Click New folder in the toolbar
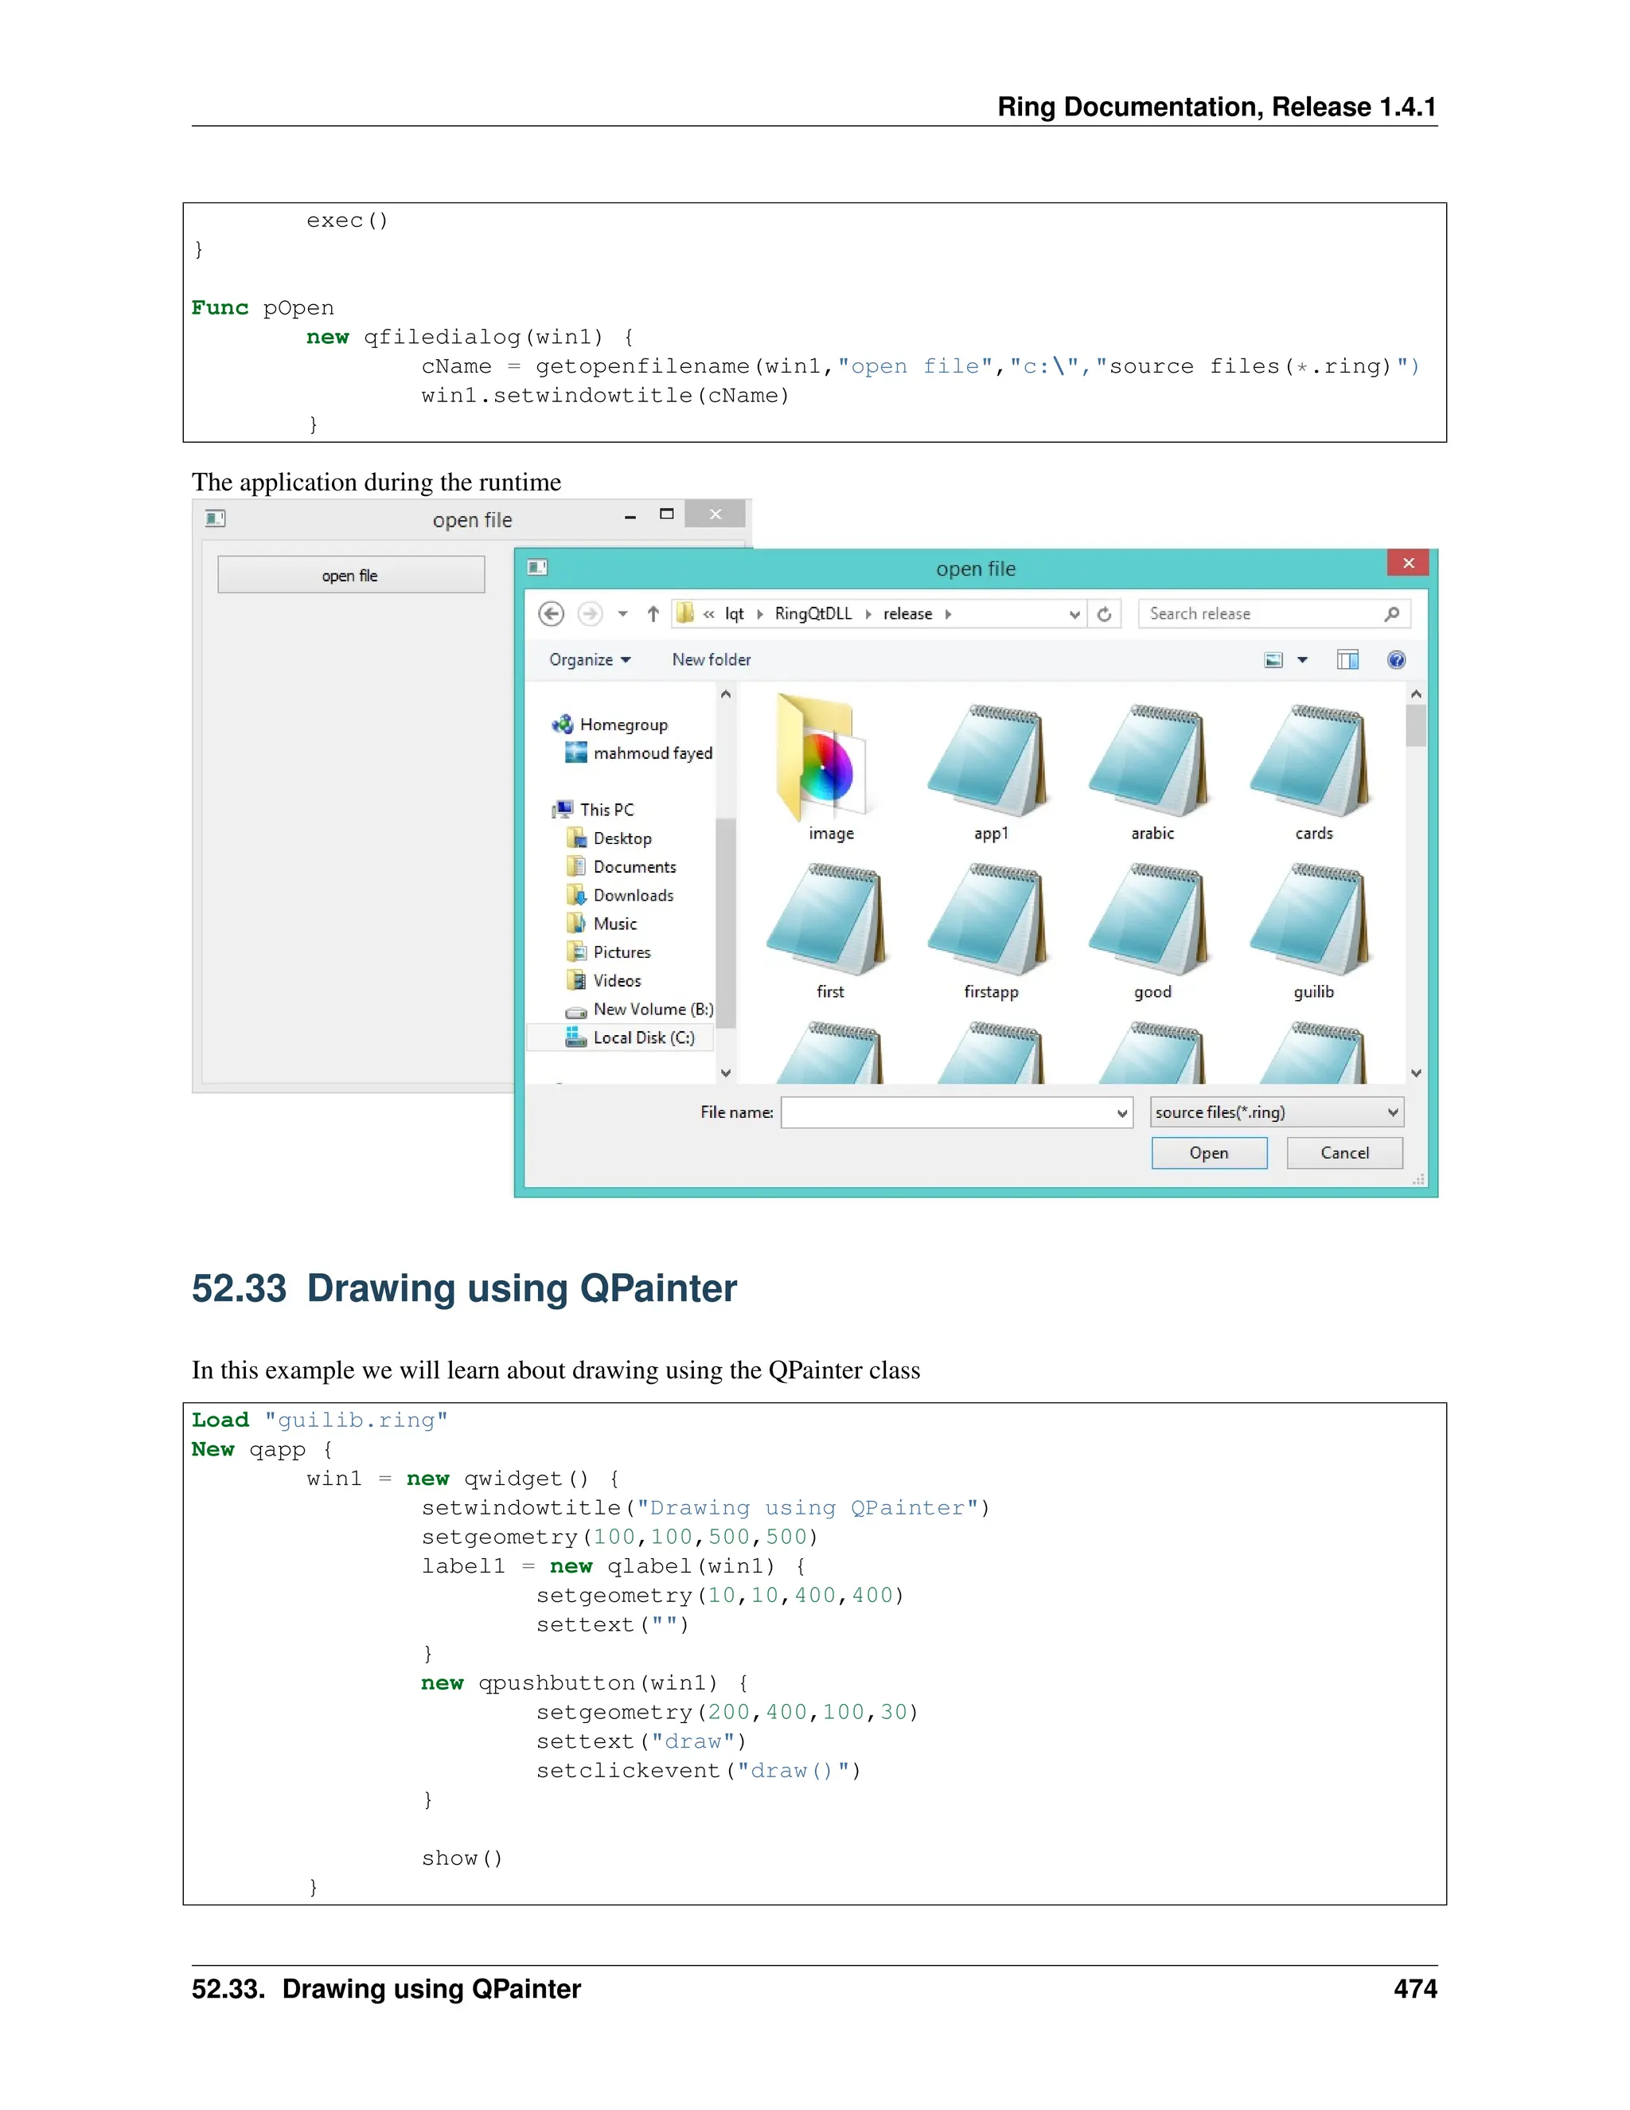 [x=711, y=660]
